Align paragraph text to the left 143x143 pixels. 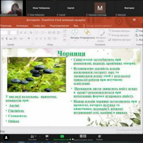tap(37, 39)
